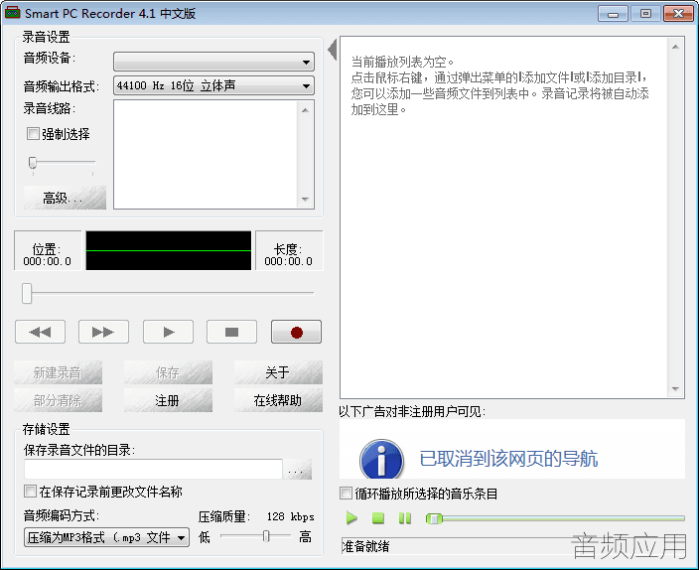
Task: Click the recording line volume slider thumb
Action: [33, 162]
